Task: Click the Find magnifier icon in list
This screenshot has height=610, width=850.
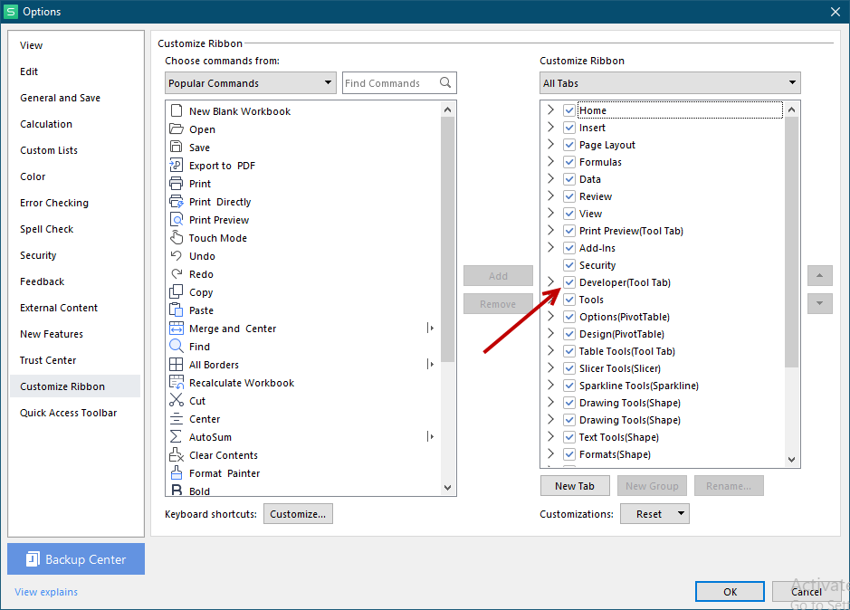Action: pos(177,347)
